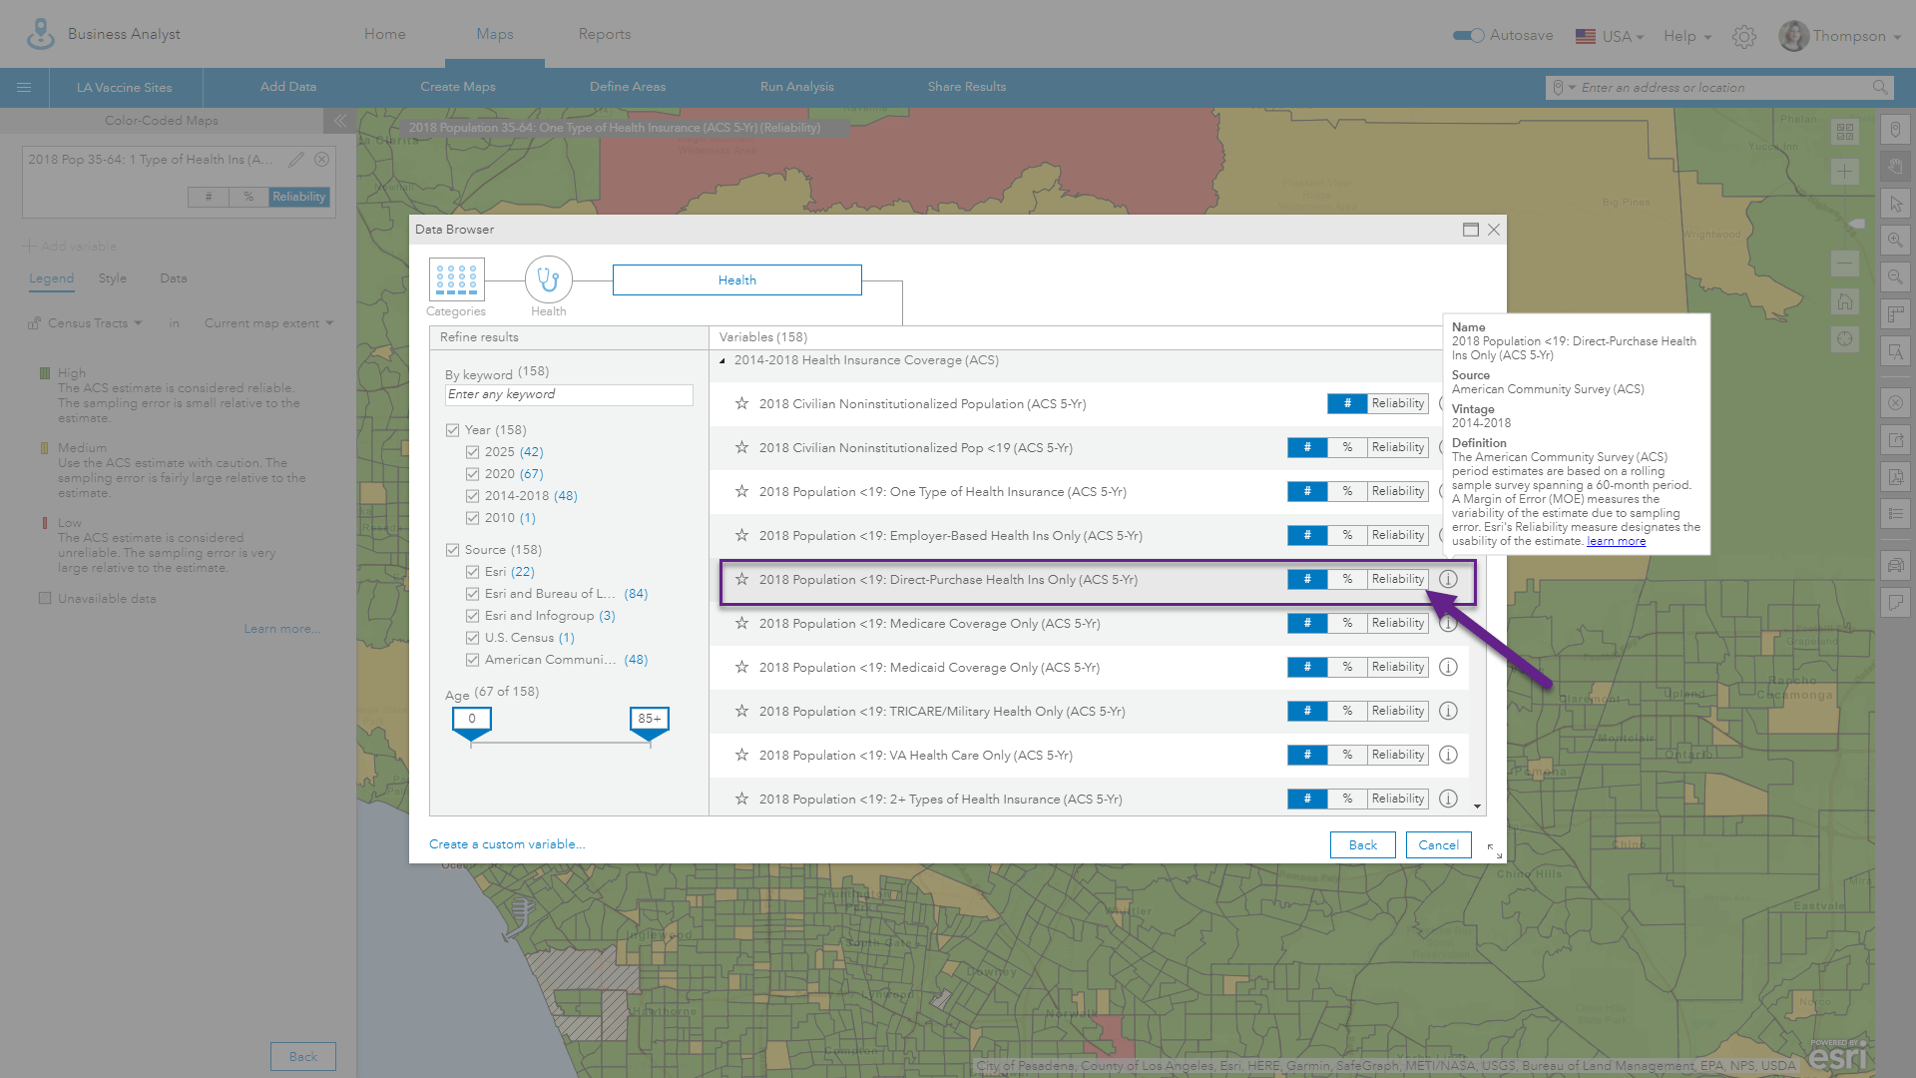The height and width of the screenshot is (1078, 1916).
Task: Check the Unavailable data legend checkbox
Action: 44,599
